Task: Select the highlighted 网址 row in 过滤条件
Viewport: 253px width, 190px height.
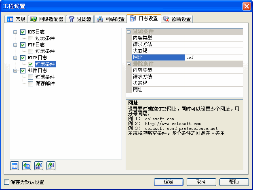Action: tap(158, 57)
